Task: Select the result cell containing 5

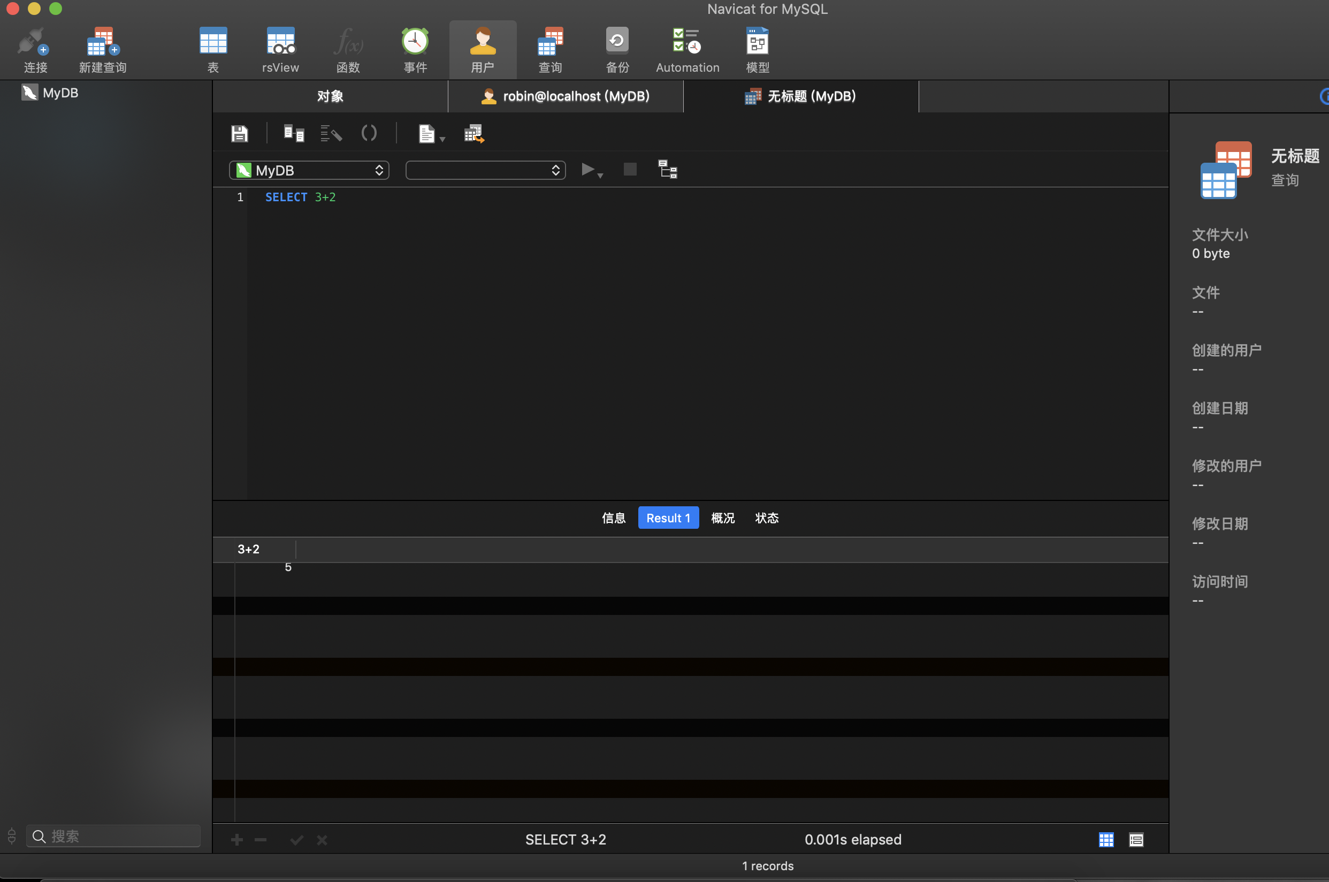Action: (x=265, y=567)
